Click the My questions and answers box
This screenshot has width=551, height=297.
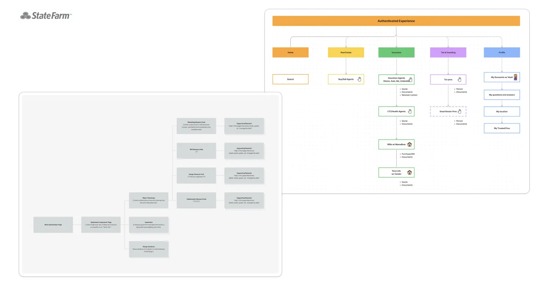pyautogui.click(x=501, y=95)
